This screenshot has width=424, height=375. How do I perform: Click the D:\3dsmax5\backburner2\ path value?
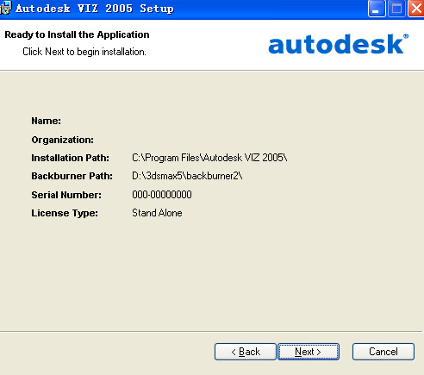pos(187,176)
